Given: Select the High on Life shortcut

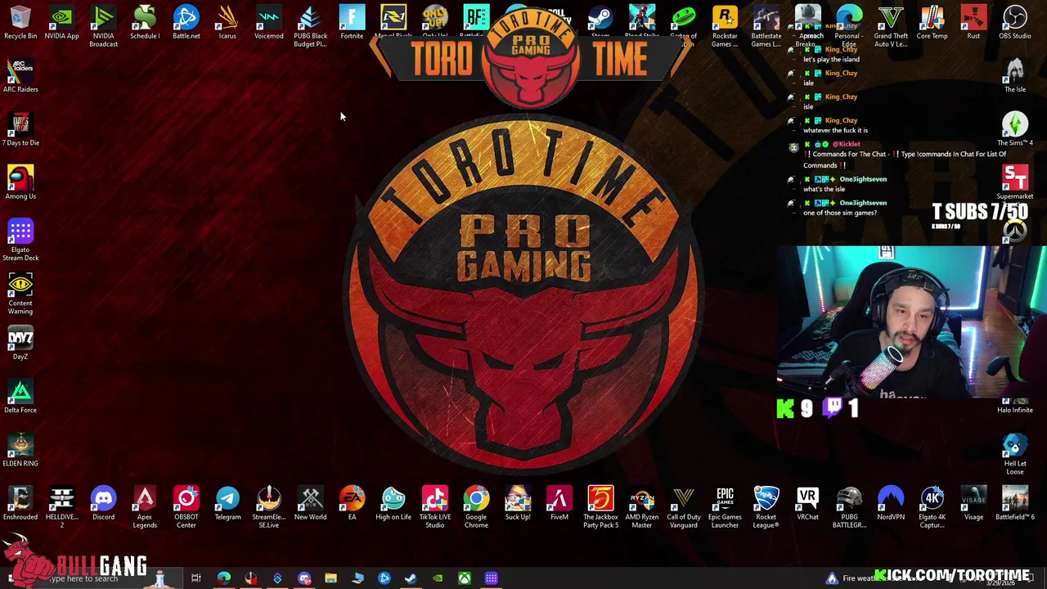Looking at the screenshot, I should click(x=393, y=503).
